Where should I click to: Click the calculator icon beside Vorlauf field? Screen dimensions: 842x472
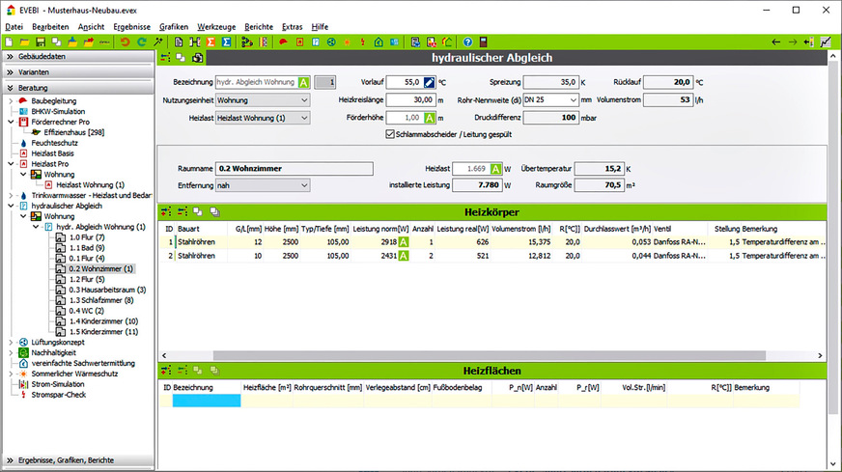coord(430,83)
